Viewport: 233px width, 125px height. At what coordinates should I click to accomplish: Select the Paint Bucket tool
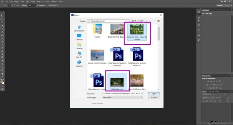tap(2, 51)
